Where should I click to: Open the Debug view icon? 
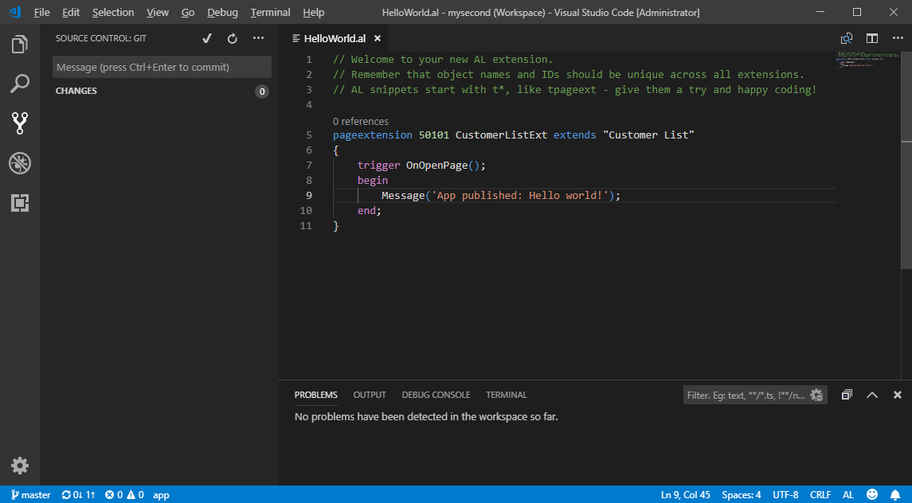pyautogui.click(x=20, y=163)
